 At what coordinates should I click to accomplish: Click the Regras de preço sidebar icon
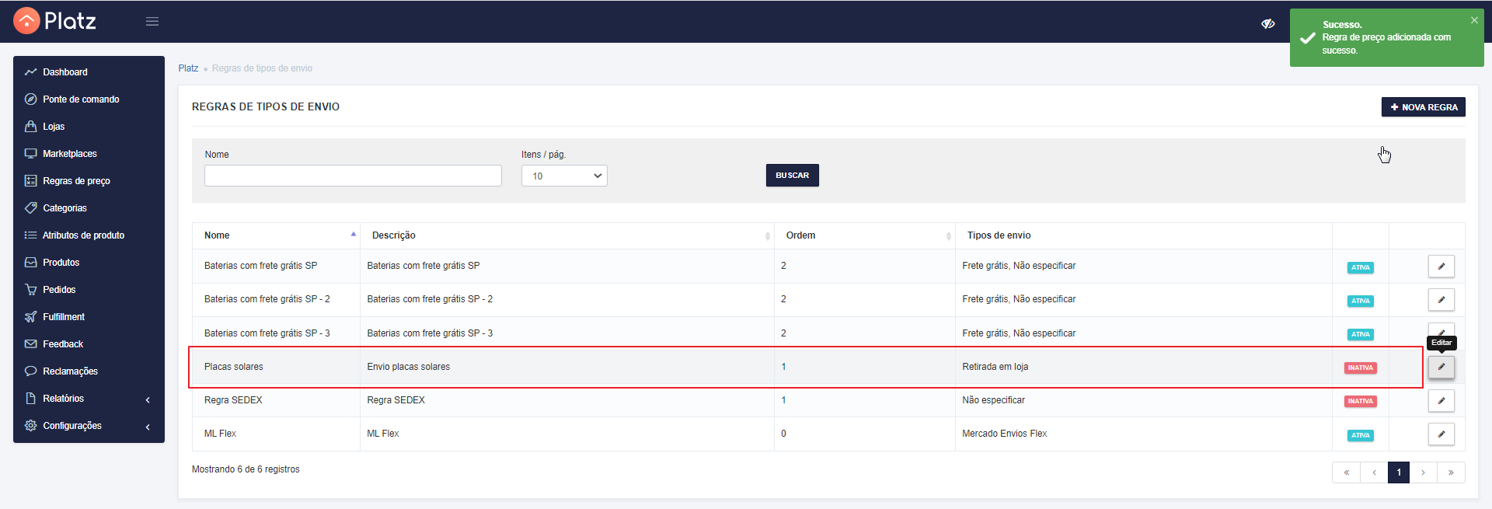(x=31, y=180)
